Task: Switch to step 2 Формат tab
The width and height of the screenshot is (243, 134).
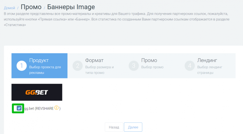Action: [x=95, y=66]
